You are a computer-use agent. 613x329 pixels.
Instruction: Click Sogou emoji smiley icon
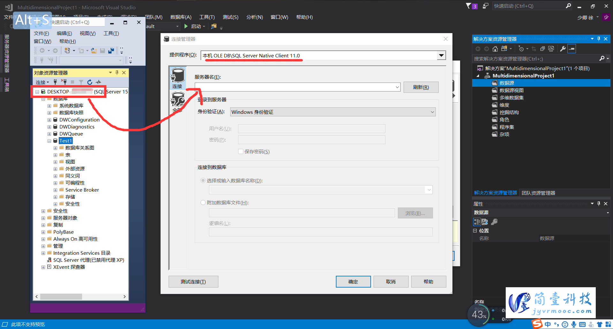565,324
